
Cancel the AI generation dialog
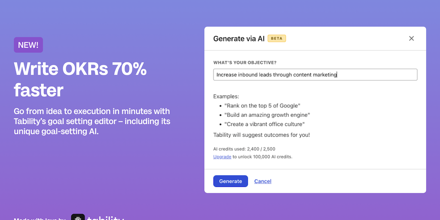tap(263, 181)
